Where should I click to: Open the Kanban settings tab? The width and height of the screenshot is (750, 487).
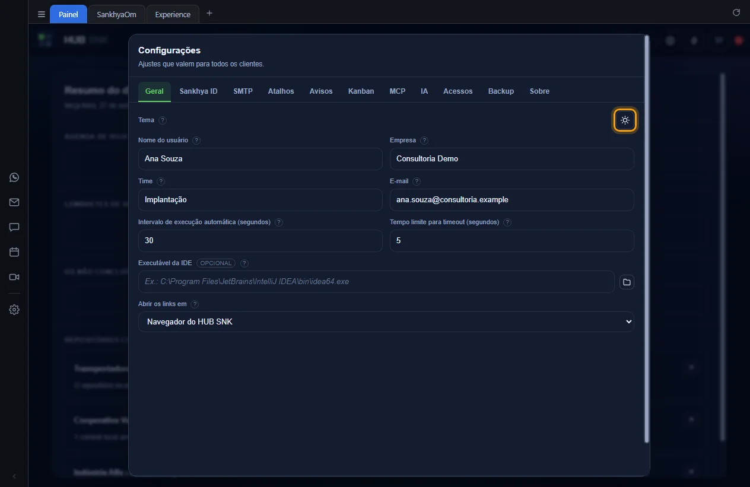361,91
